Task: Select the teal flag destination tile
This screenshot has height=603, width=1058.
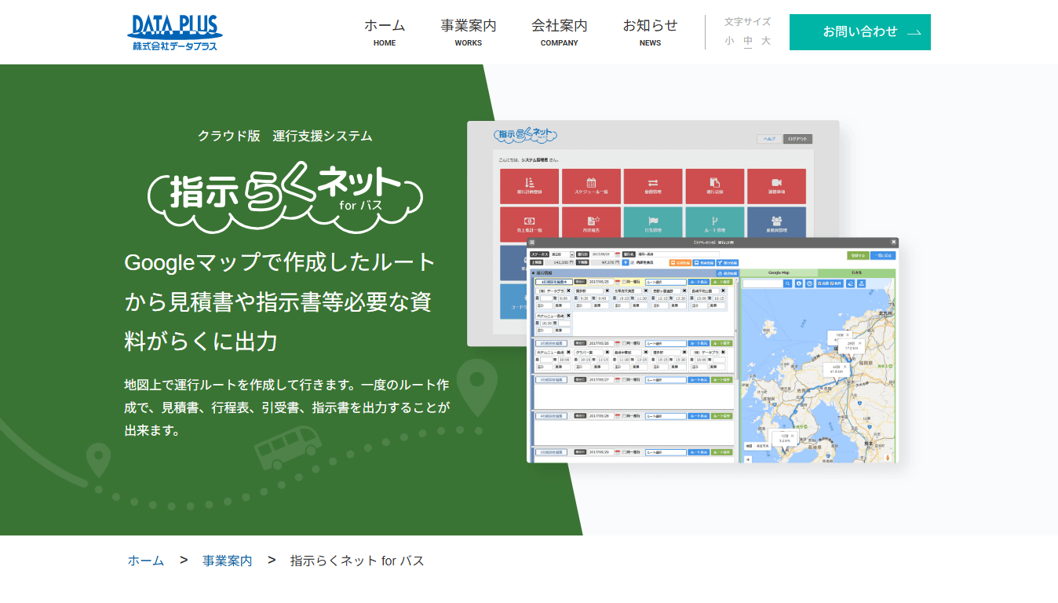Action: (653, 224)
